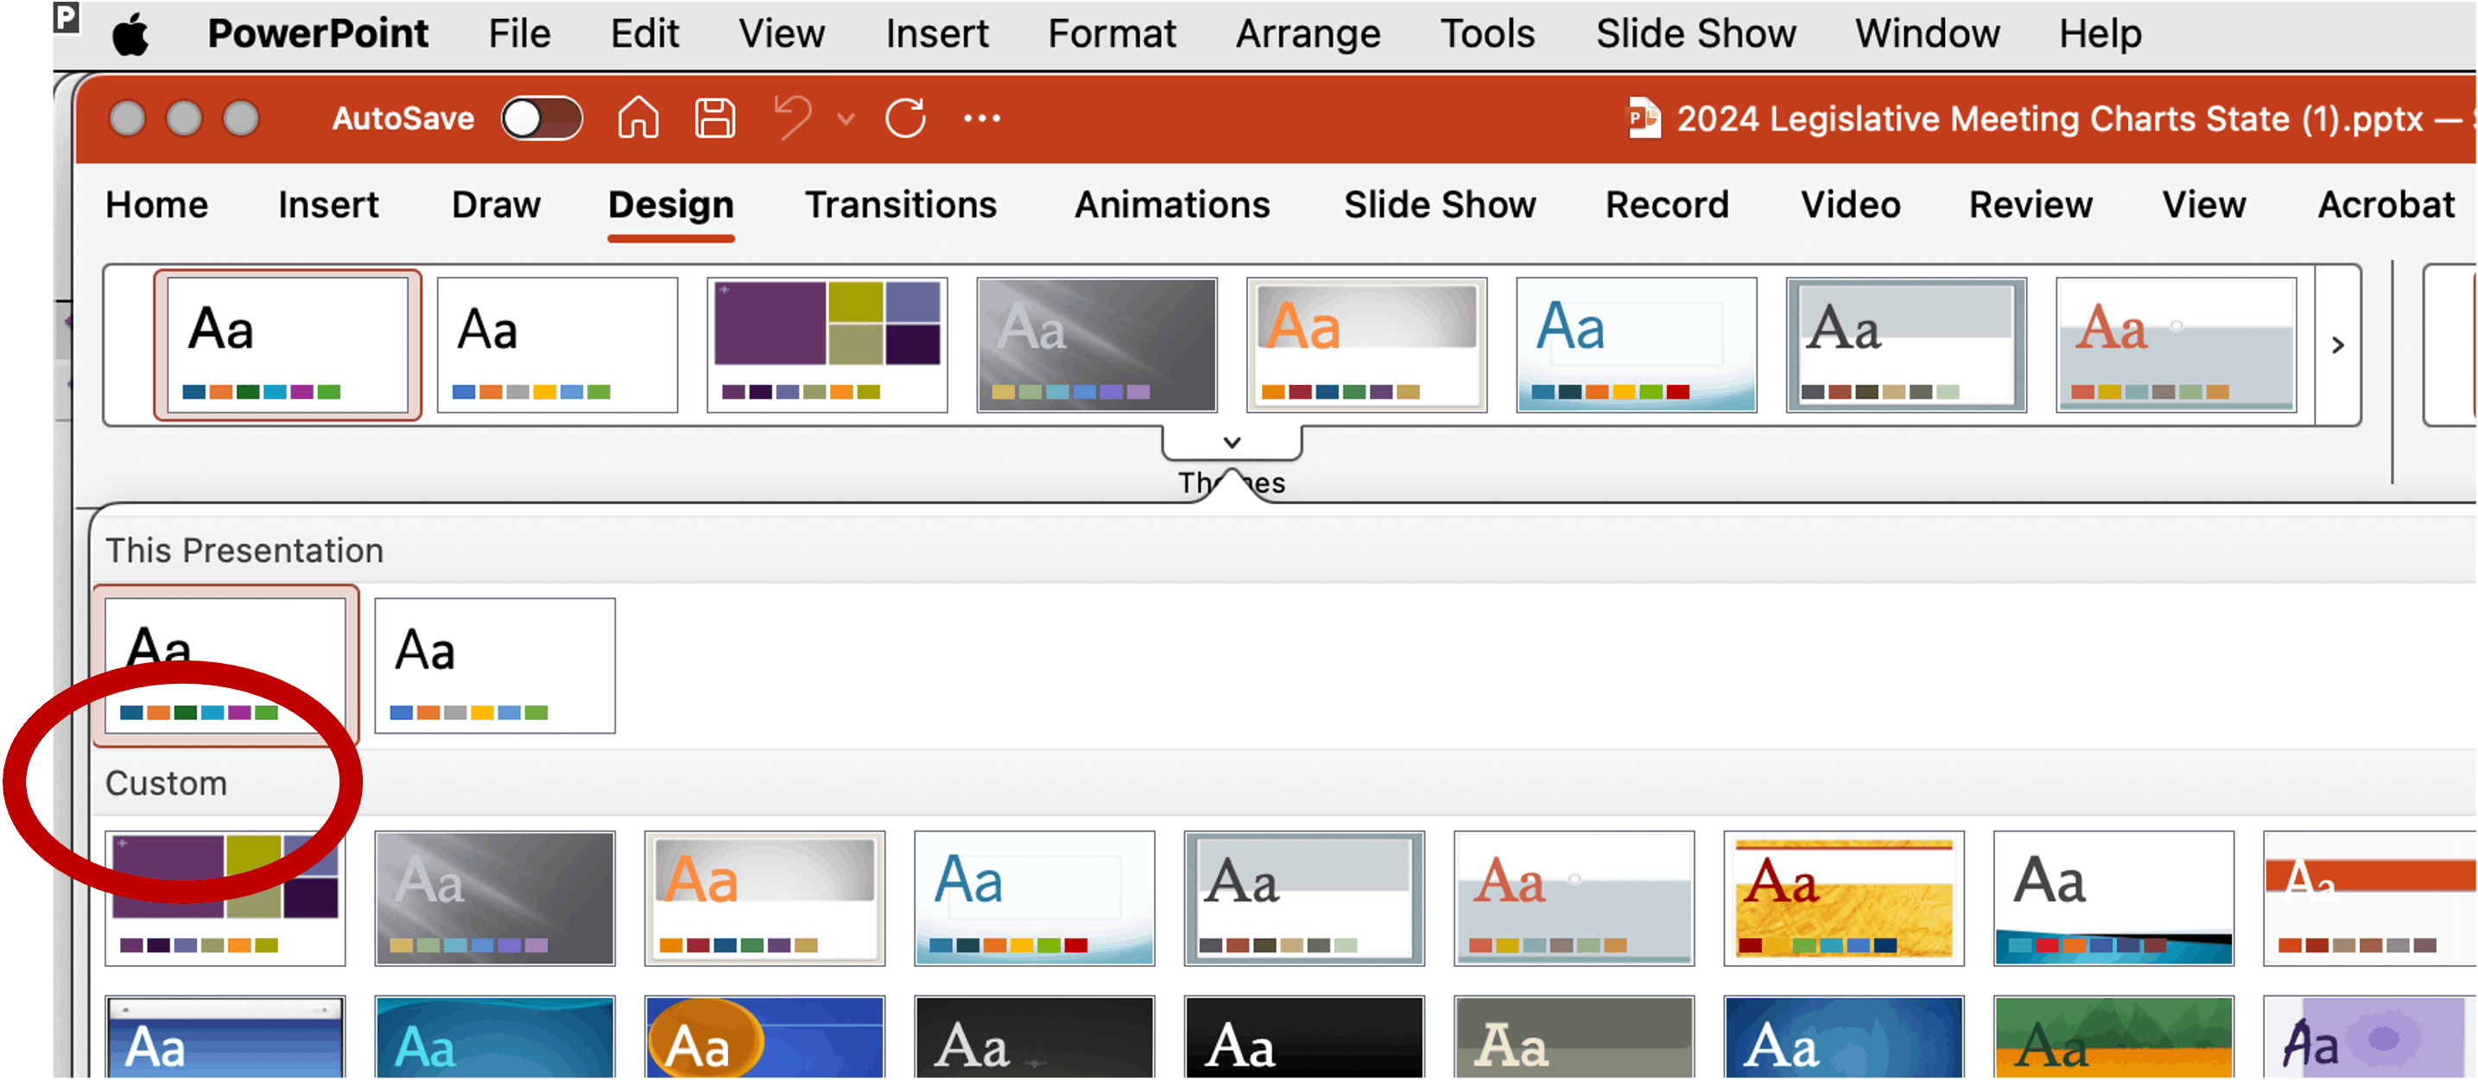This screenshot has width=2478, height=1080.
Task: Select the Custom theme with blue-black bottom band
Action: (2114, 898)
